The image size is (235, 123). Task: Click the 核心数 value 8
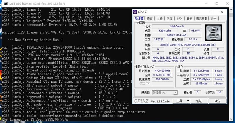(197, 92)
